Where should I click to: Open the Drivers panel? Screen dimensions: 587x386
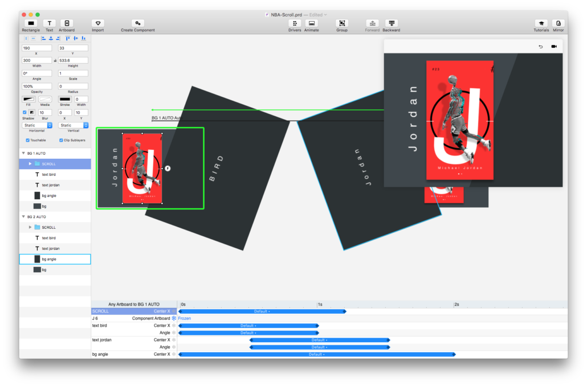tap(295, 23)
